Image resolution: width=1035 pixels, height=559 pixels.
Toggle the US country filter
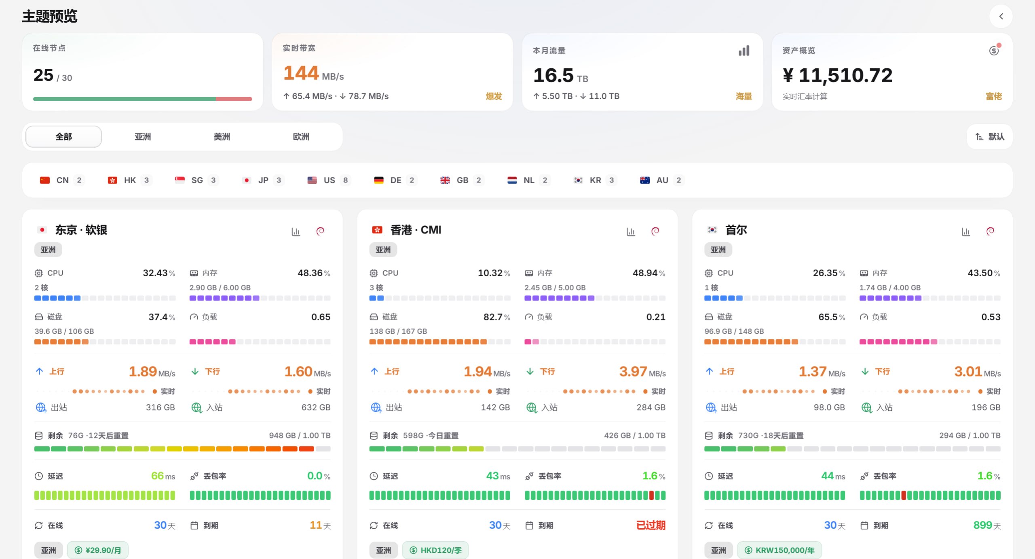coord(329,180)
